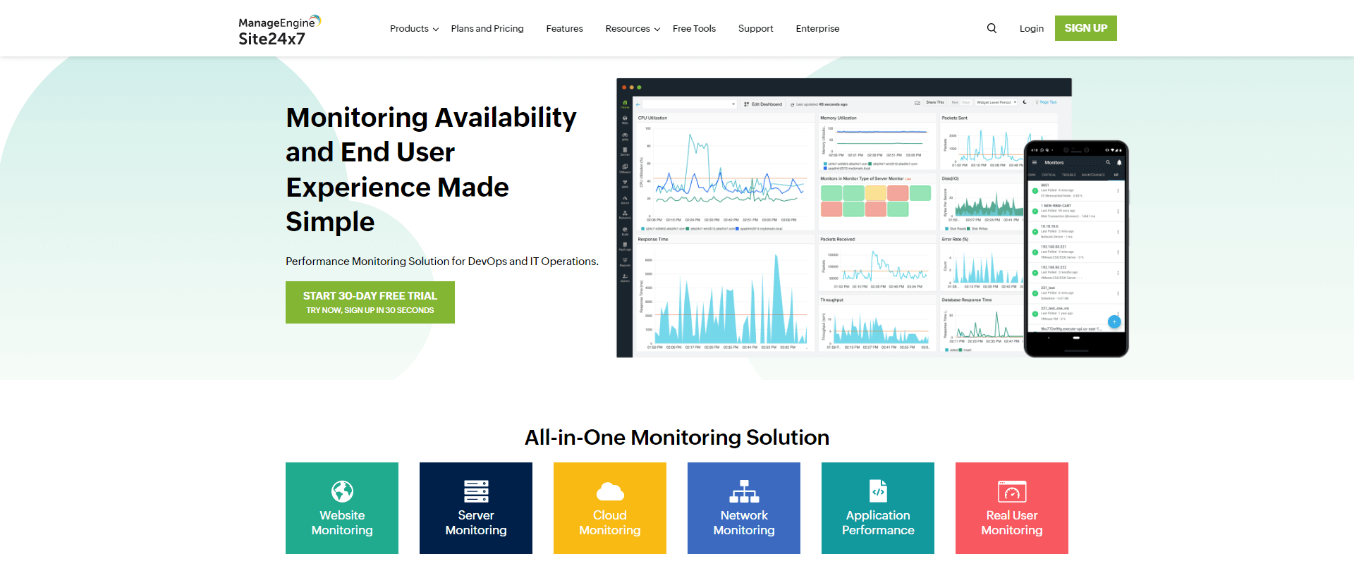This screenshot has width=1354, height=578.
Task: Start the 30-day free trial
Action: (370, 302)
